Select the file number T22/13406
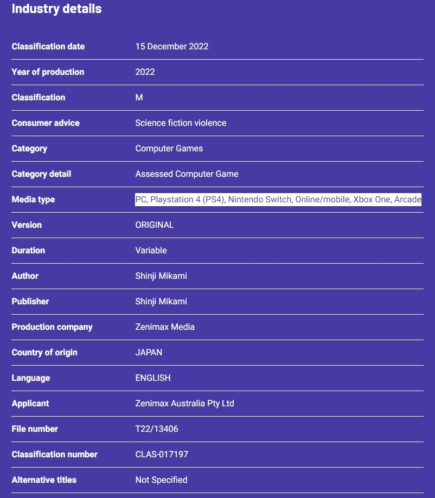 click(156, 429)
